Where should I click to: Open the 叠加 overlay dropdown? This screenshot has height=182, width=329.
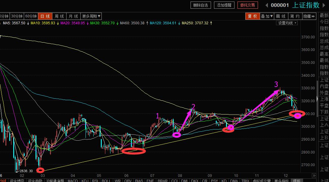(267, 16)
